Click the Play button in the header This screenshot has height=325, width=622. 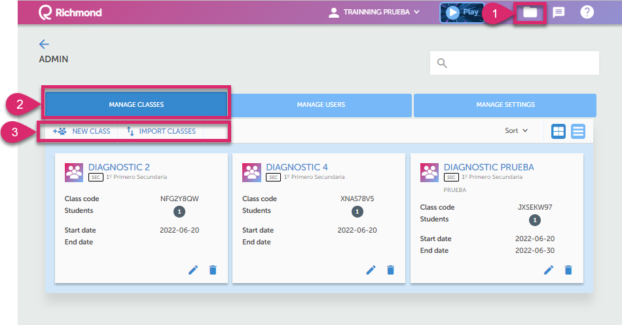pos(462,12)
